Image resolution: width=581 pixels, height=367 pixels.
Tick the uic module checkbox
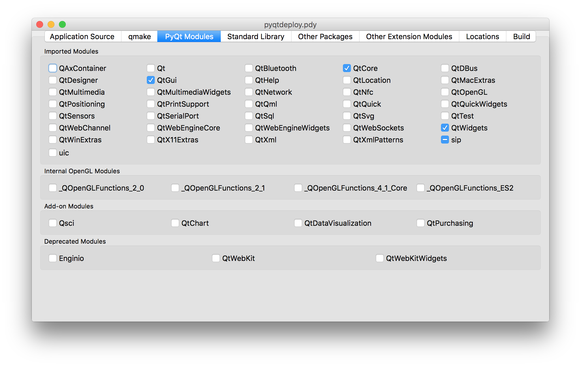pyautogui.click(x=53, y=153)
